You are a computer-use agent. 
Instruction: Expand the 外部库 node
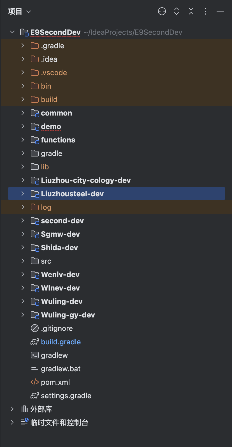click(x=12, y=409)
